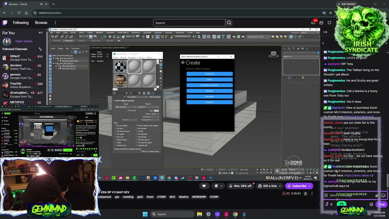Expand the Subscribe button dropdown arrow

pyautogui.click(x=309, y=186)
